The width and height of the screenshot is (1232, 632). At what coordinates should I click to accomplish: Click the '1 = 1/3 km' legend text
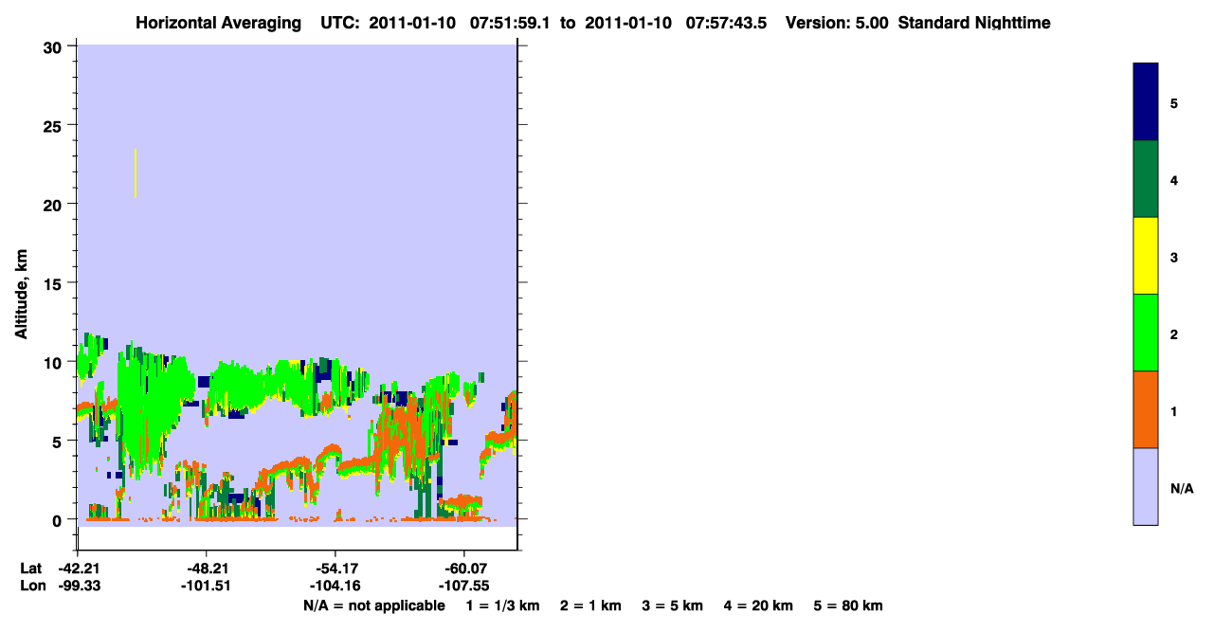[502, 605]
